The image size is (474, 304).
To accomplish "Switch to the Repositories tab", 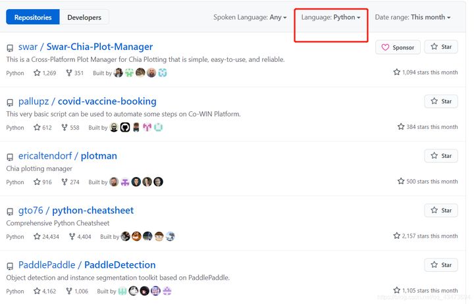I will (33, 17).
